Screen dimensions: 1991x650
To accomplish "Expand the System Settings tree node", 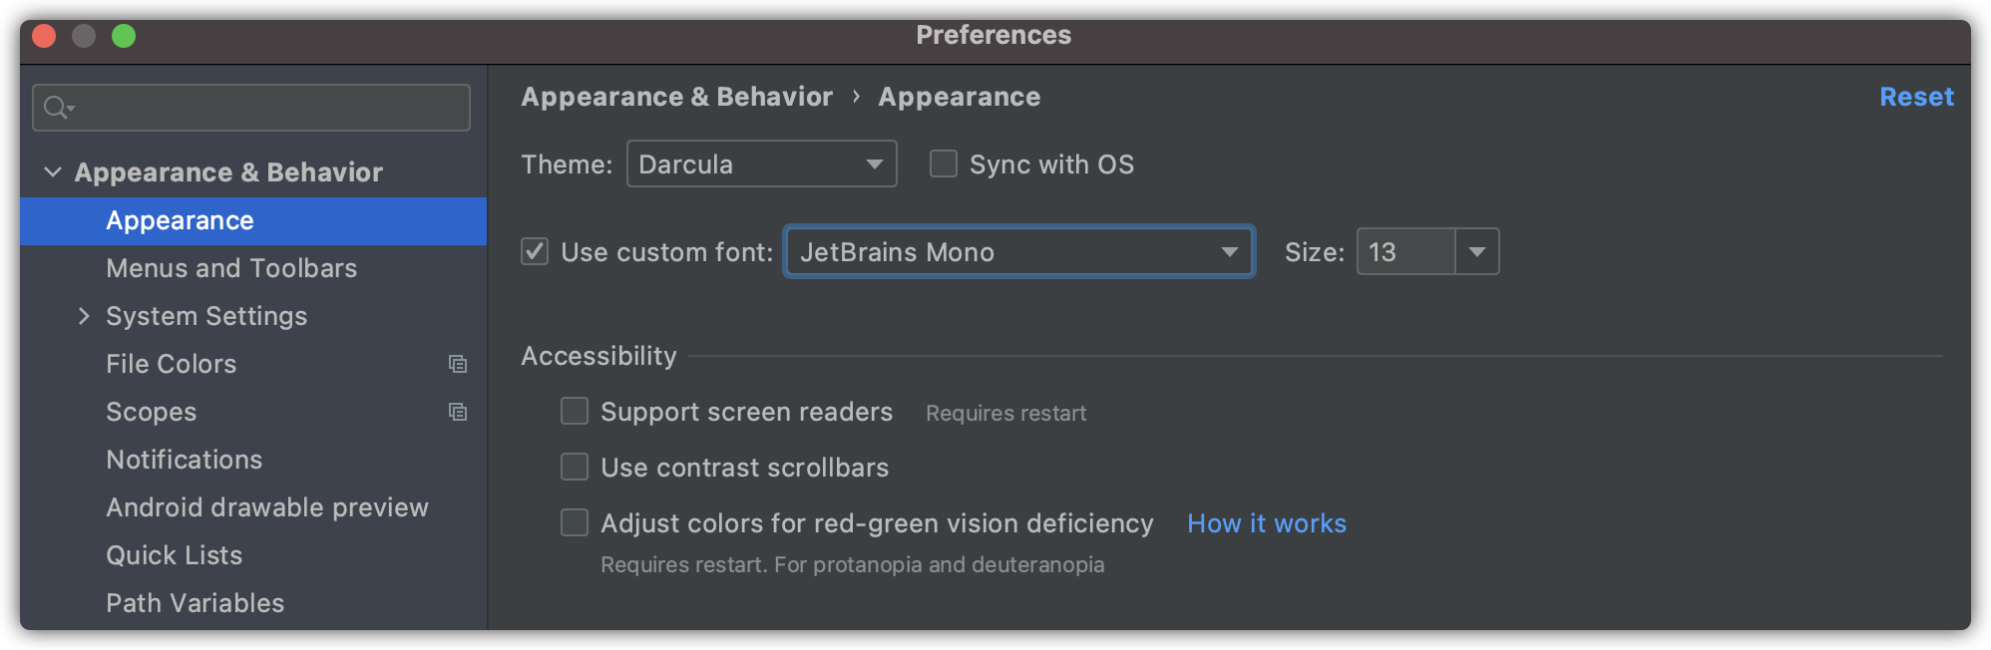I will pos(84,316).
